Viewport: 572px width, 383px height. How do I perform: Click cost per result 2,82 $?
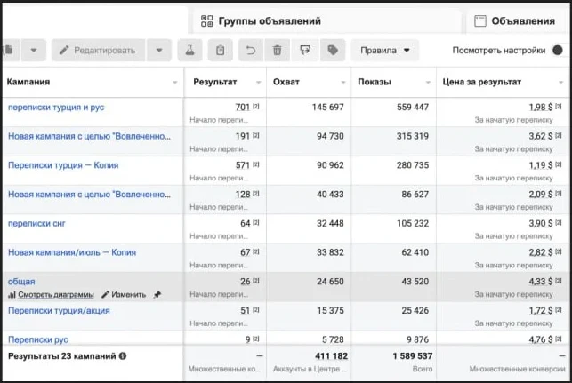pyautogui.click(x=541, y=252)
